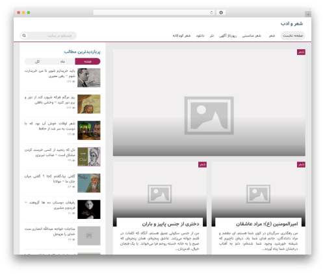Click the view count eye icon under فریدون مشیری post
This screenshot has height=274, width=325.
[x=73, y=213]
